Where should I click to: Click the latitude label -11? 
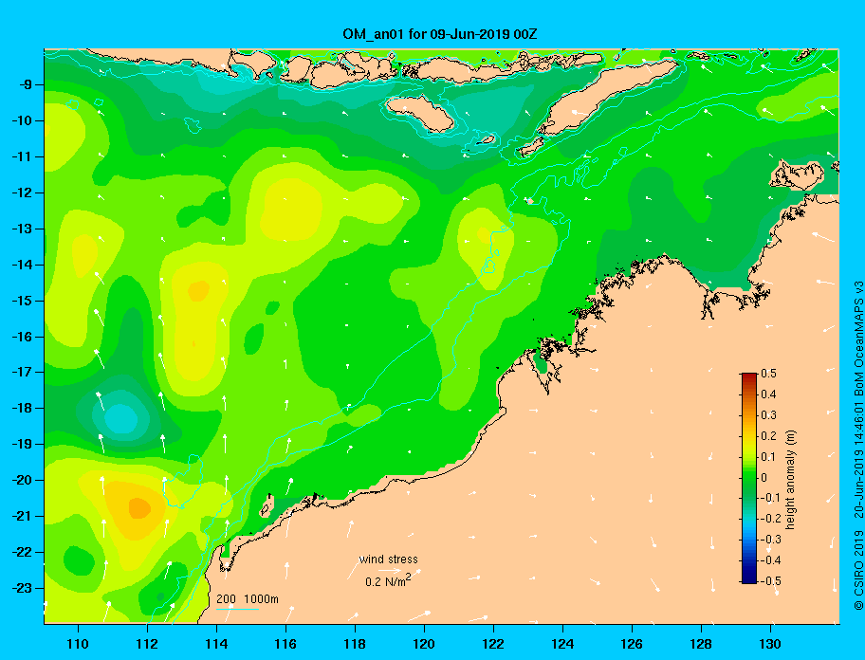23,156
